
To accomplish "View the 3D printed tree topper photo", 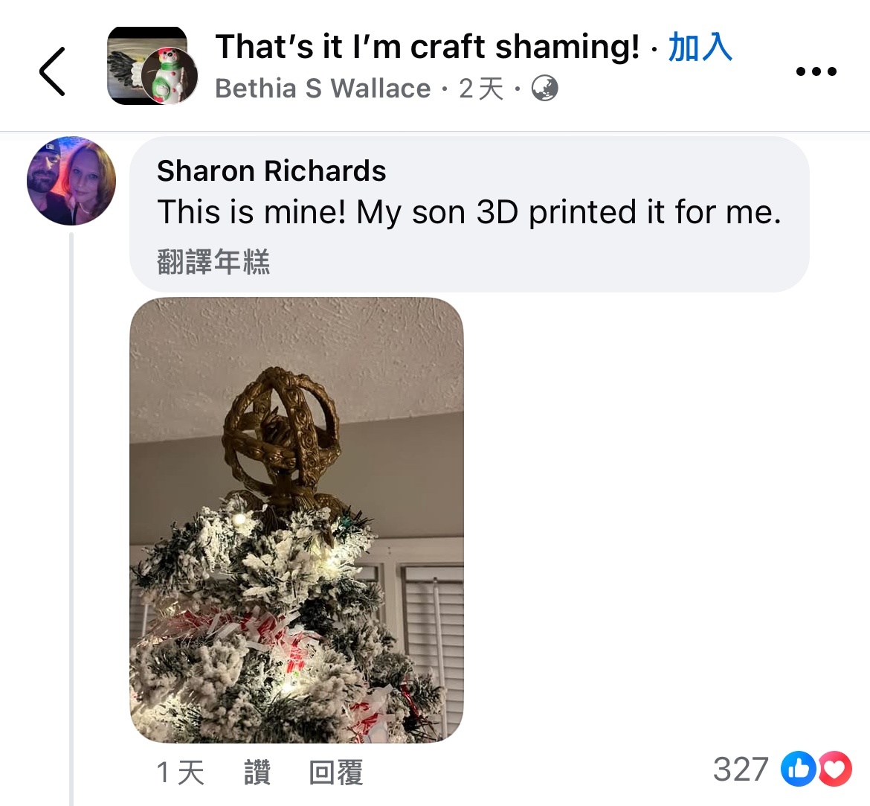I will tap(297, 520).
